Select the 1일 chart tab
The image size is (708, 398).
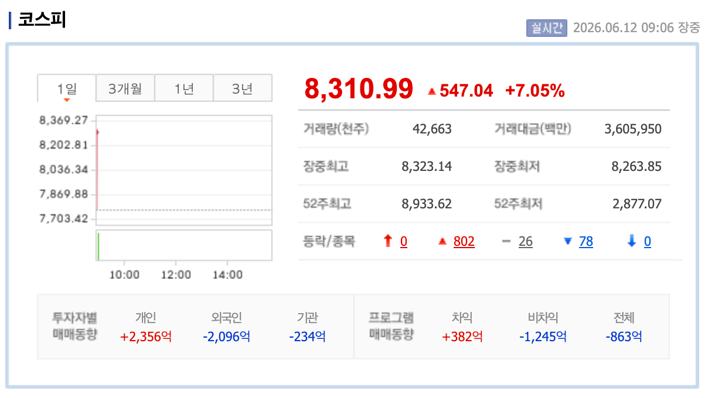[x=67, y=89]
